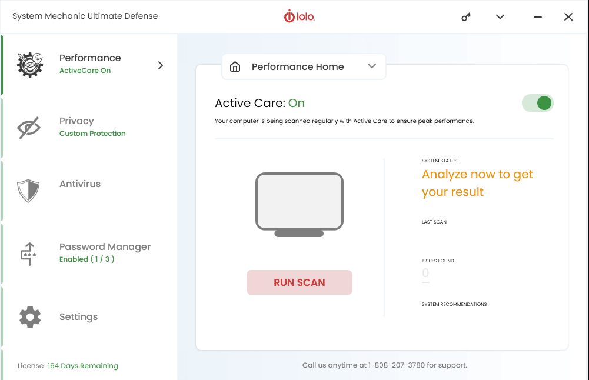Minimize the System Mechanic window
Image resolution: width=589 pixels, height=380 pixels.
point(538,17)
